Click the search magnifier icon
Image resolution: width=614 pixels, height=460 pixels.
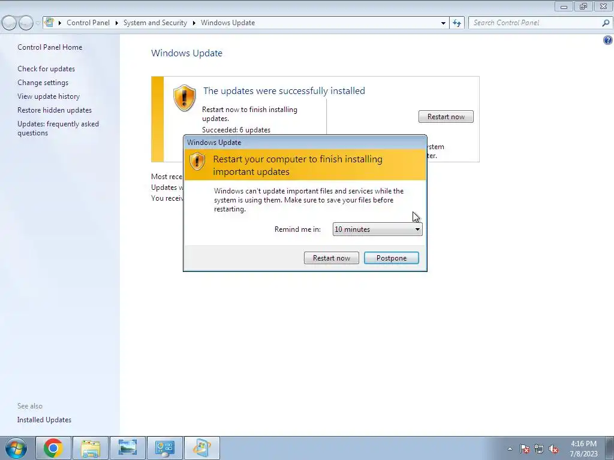coord(606,23)
